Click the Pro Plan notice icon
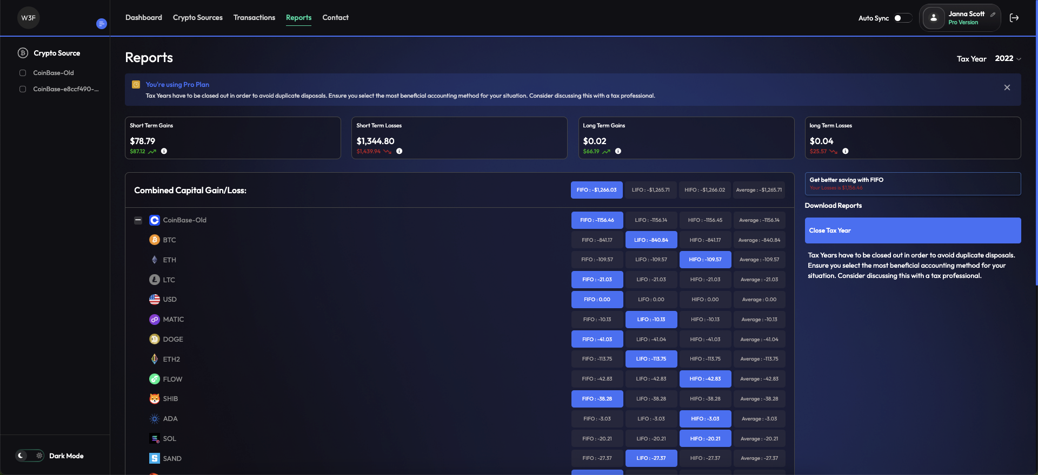The width and height of the screenshot is (1038, 475). (x=136, y=85)
